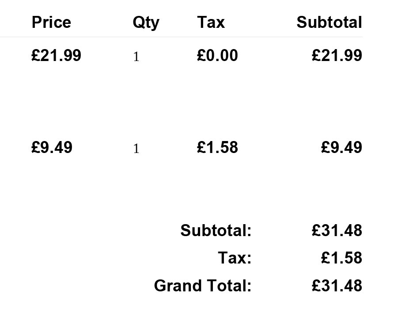Click the first row's £21.99 subtotal
The height and width of the screenshot is (317, 402).
(x=337, y=56)
